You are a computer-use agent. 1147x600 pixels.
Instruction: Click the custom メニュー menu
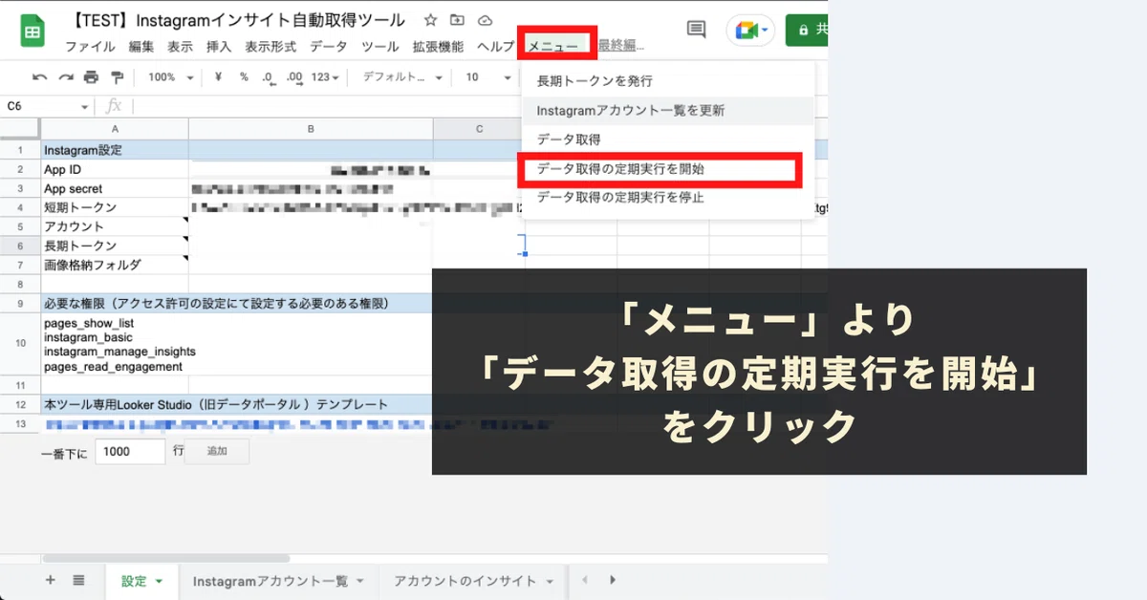pos(555,47)
